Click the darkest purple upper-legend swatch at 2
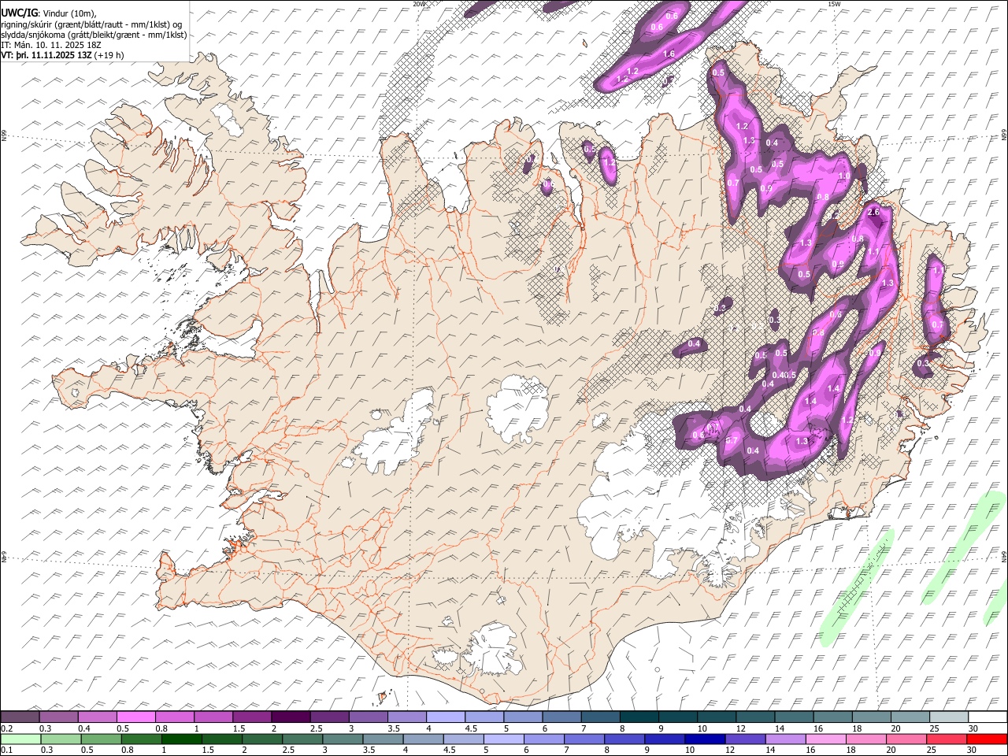 [x=290, y=717]
